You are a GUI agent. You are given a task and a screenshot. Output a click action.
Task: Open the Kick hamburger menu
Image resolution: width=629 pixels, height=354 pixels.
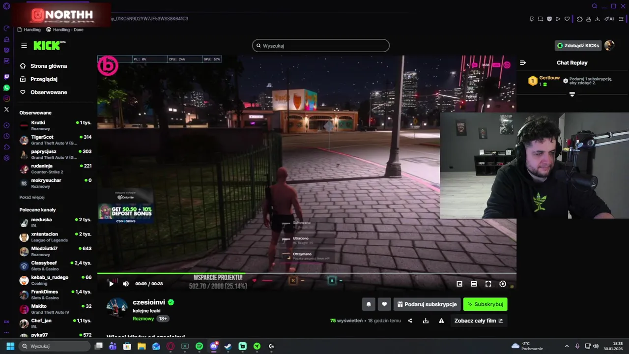pyautogui.click(x=24, y=46)
